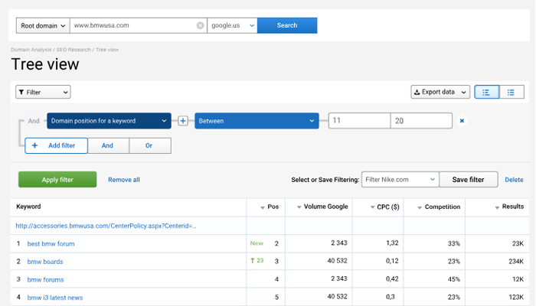This screenshot has height=306, width=536.
Task: Open the Export data dropdown
Action: click(440, 93)
